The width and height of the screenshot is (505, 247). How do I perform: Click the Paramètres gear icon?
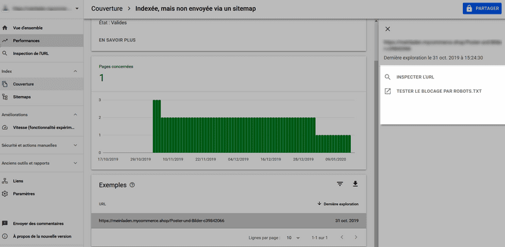pos(4,194)
